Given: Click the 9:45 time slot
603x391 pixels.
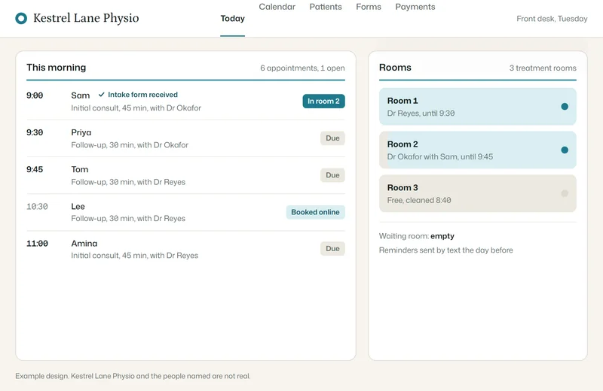Looking at the screenshot, I should (35, 169).
